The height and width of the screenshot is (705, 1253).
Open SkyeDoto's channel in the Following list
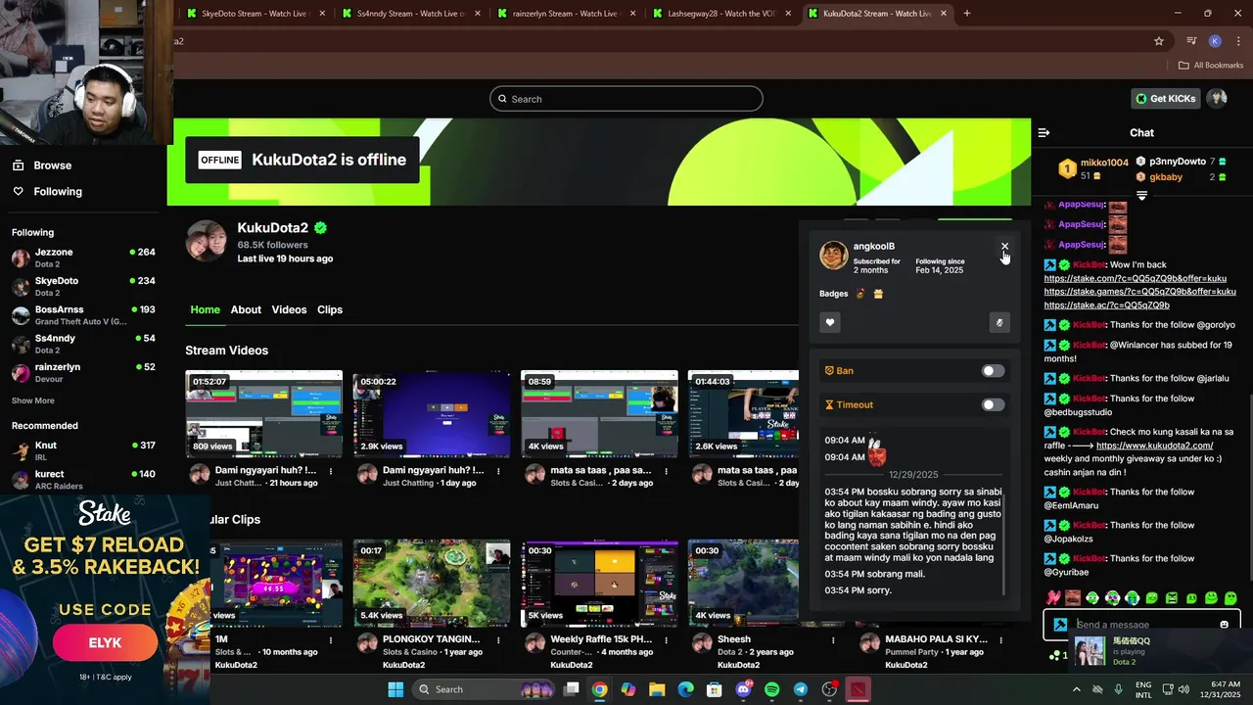83,286
